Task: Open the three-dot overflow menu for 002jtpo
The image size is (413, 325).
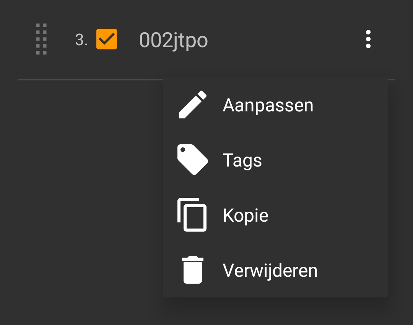Action: (368, 39)
